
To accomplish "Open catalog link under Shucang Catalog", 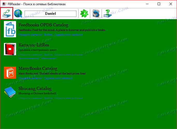I will point(30,98).
